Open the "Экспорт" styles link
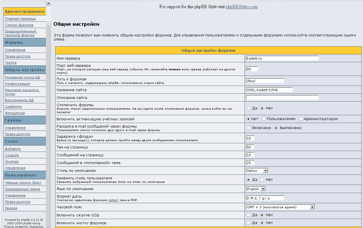The height and width of the screenshot is (228, 363). tap(12, 161)
